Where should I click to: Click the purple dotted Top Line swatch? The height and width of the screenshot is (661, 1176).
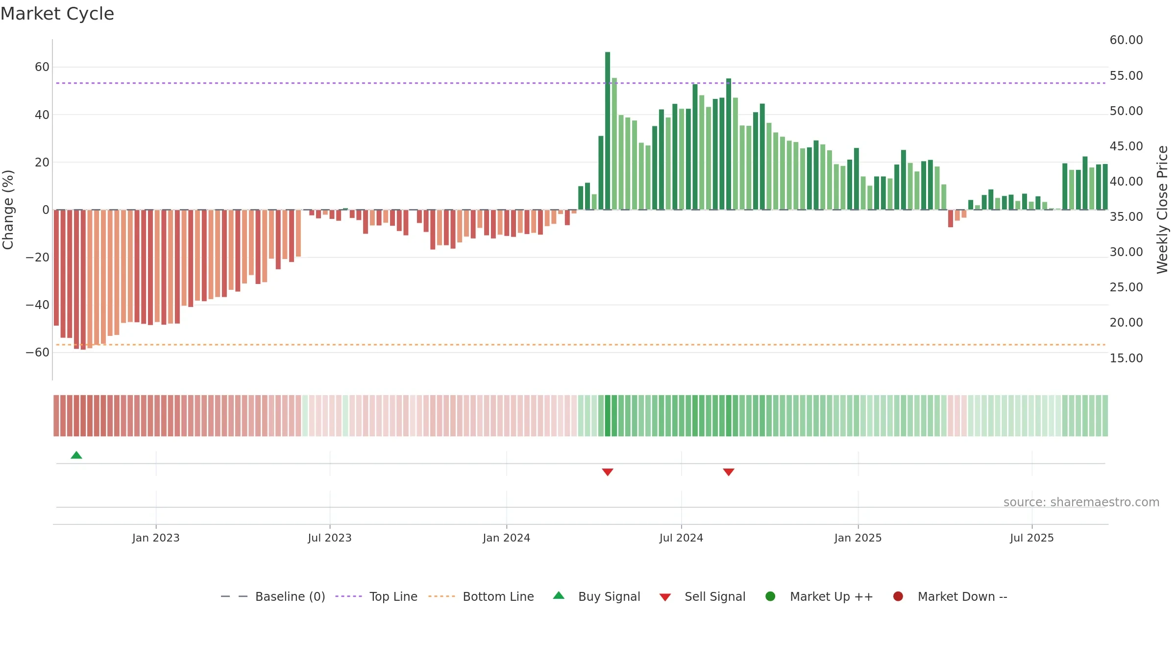[x=348, y=596]
